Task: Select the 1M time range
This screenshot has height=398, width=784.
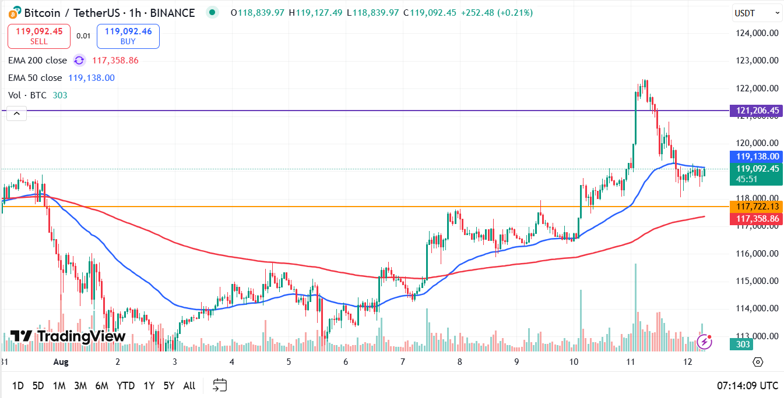Action: [x=59, y=385]
